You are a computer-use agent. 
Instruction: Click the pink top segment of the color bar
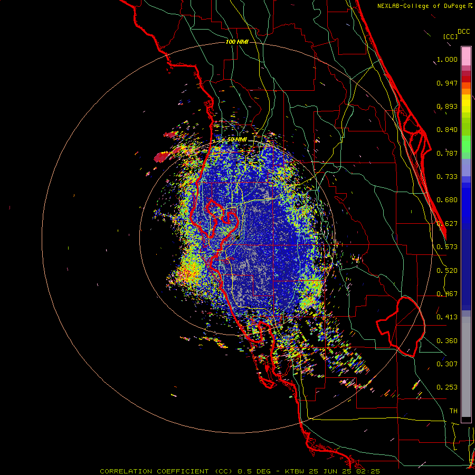466,56
